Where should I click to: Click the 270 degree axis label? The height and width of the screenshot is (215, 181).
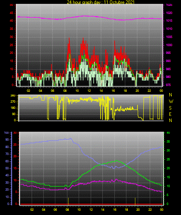[x=13, y=102]
